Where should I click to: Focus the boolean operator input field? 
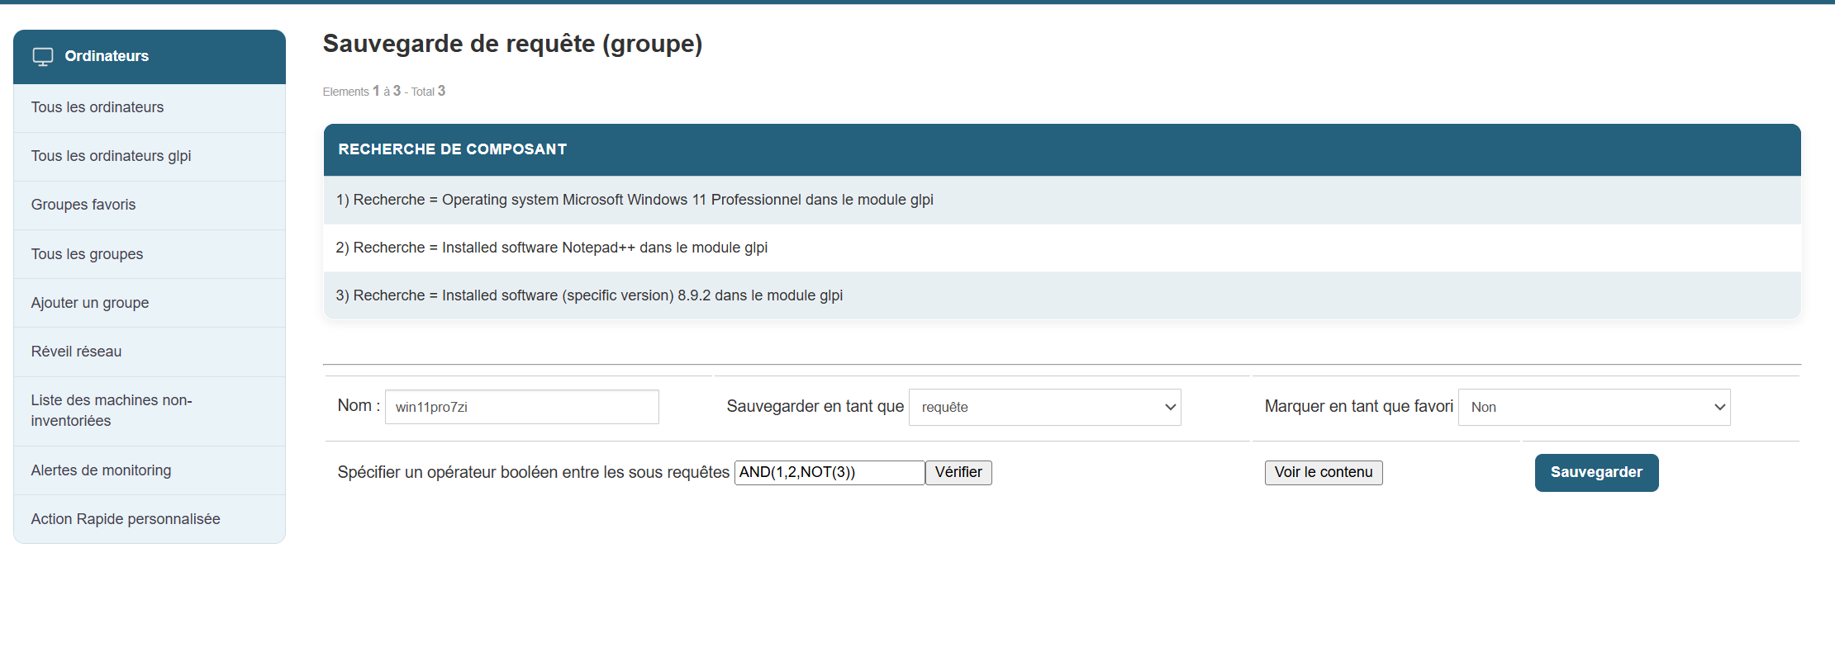(x=829, y=472)
